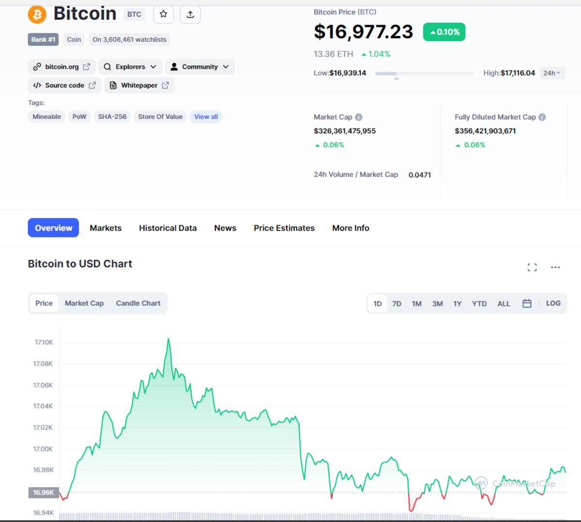This screenshot has width=581, height=522.
Task: Open fullscreen chart view icon
Action: (x=532, y=267)
